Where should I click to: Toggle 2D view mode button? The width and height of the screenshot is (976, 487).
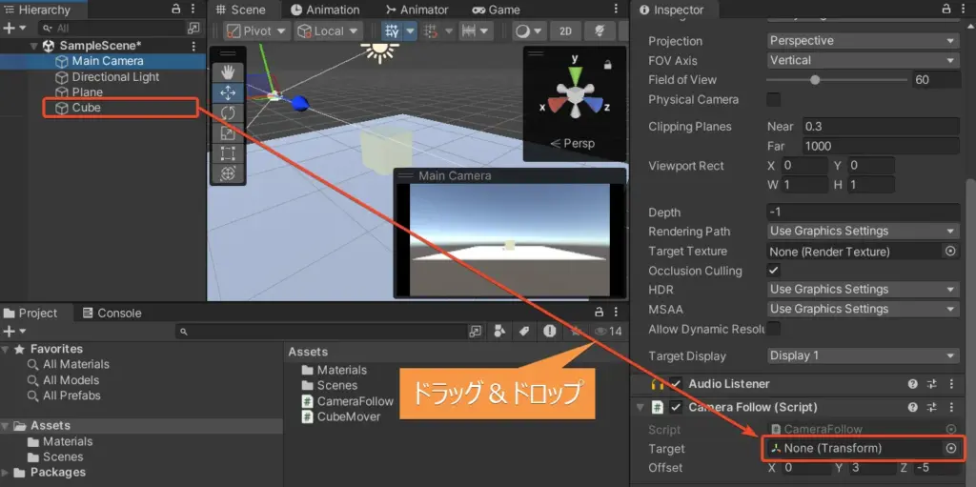coord(565,30)
